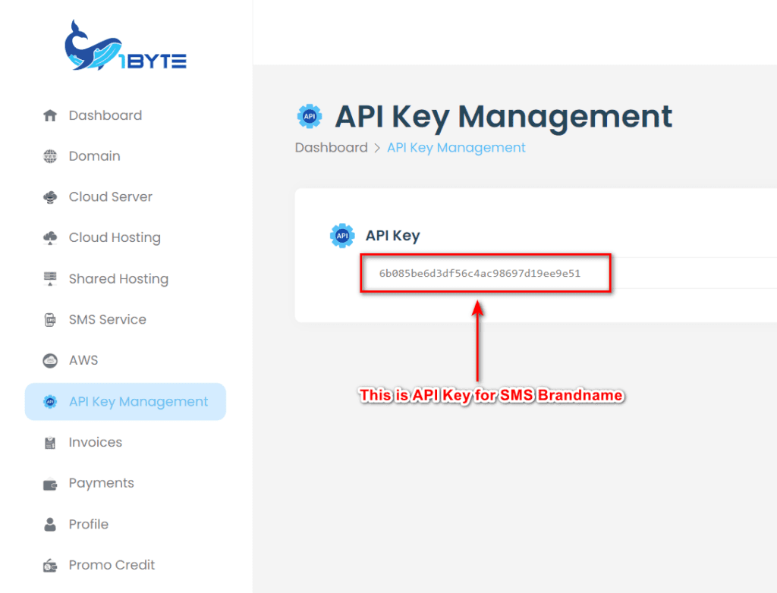Viewport: 777px width, 593px height.
Task: Click the API Key Management breadcrumb link
Action: (455, 147)
